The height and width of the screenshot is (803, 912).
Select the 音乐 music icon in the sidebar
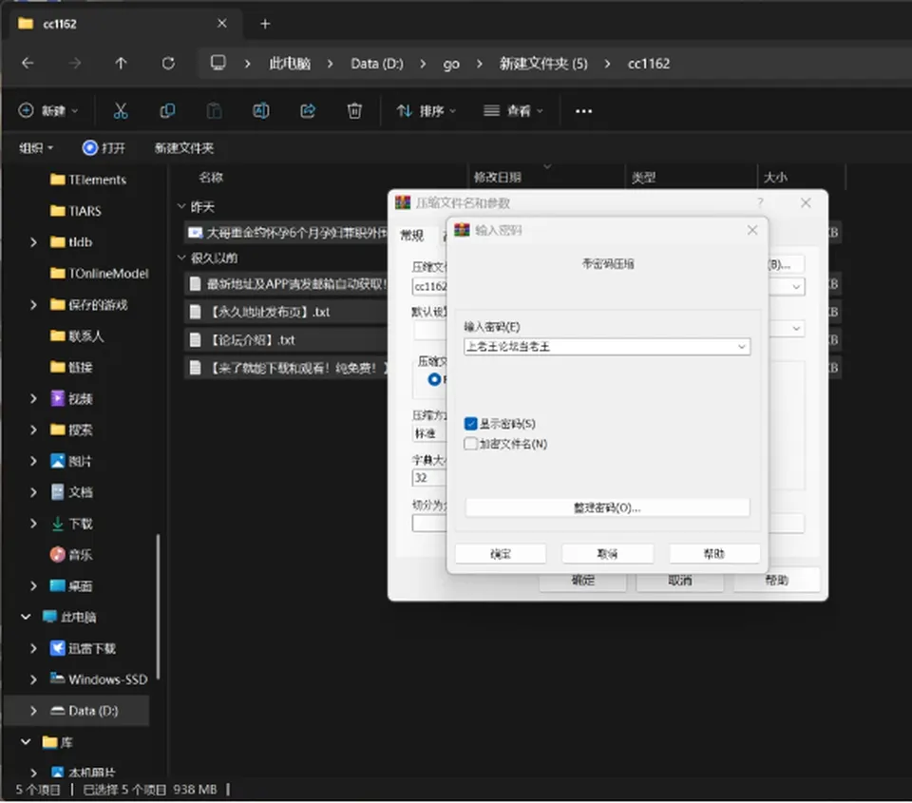58,555
